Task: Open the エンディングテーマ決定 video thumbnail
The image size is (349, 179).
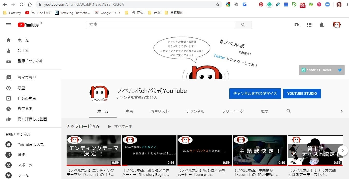Action: pyautogui.click(x=94, y=150)
